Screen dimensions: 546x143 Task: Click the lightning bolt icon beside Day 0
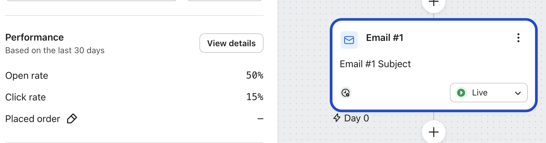[337, 118]
